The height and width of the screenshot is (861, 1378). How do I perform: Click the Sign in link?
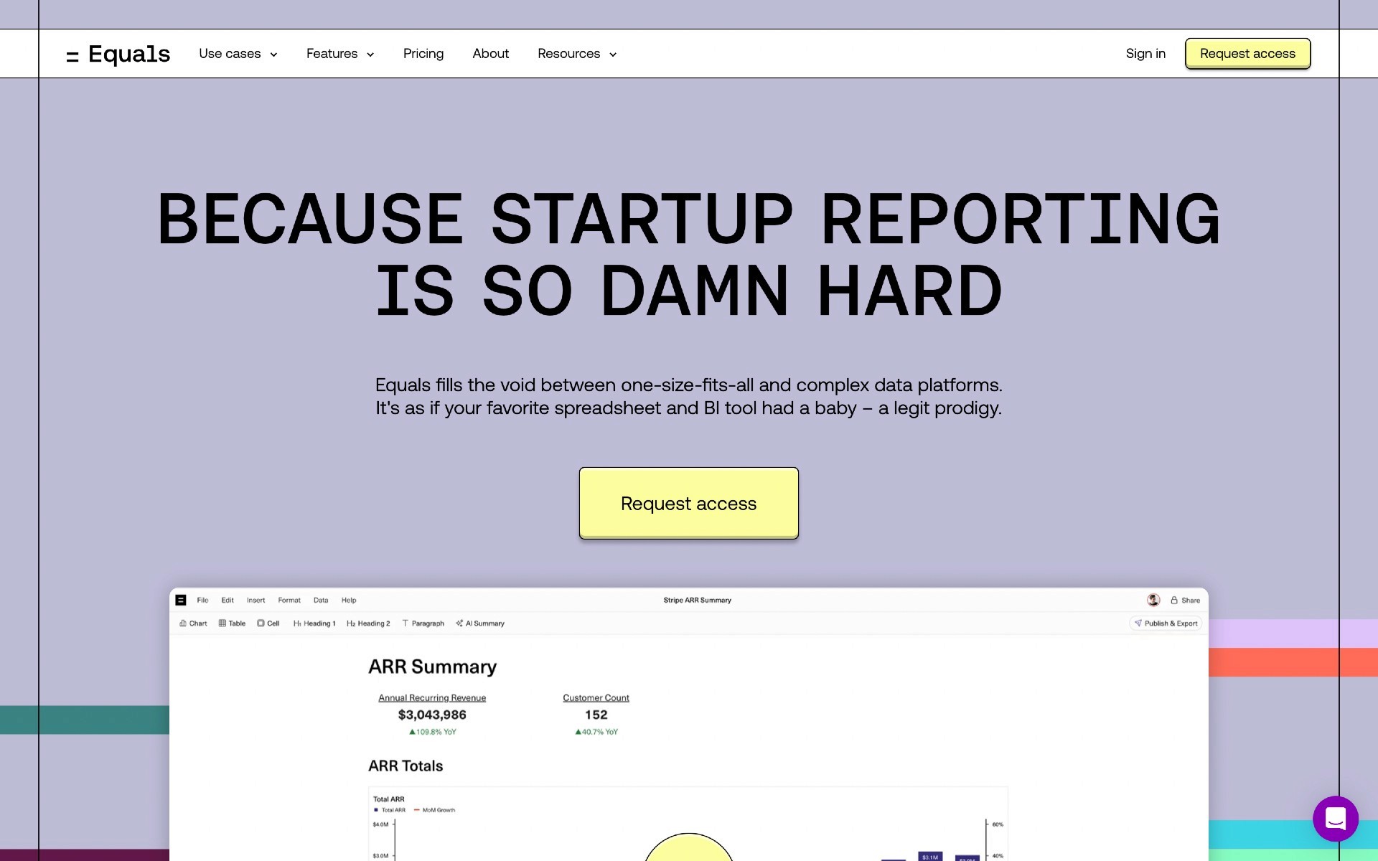[1146, 54]
